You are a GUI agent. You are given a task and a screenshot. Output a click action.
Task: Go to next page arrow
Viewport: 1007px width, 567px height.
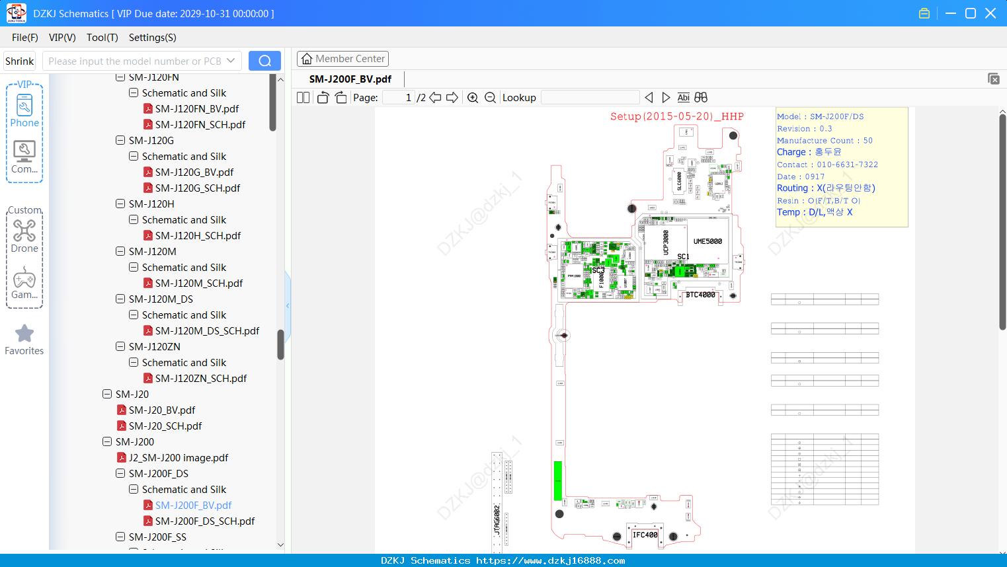tap(452, 98)
